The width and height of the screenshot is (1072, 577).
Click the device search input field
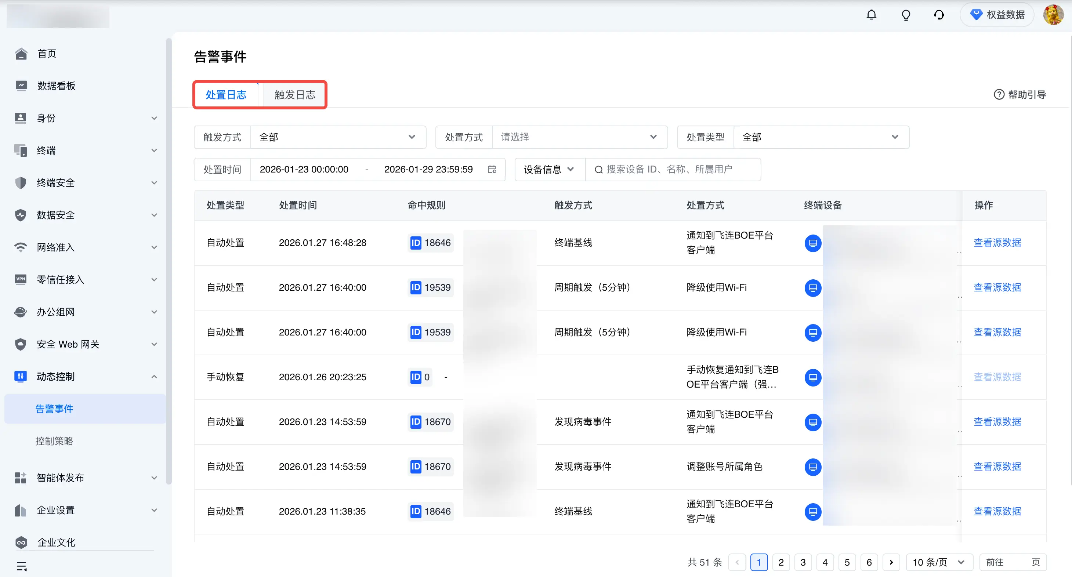pyautogui.click(x=673, y=169)
